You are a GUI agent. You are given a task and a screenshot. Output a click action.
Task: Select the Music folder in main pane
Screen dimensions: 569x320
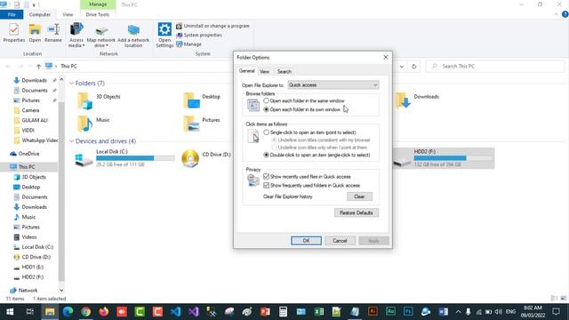click(x=93, y=124)
